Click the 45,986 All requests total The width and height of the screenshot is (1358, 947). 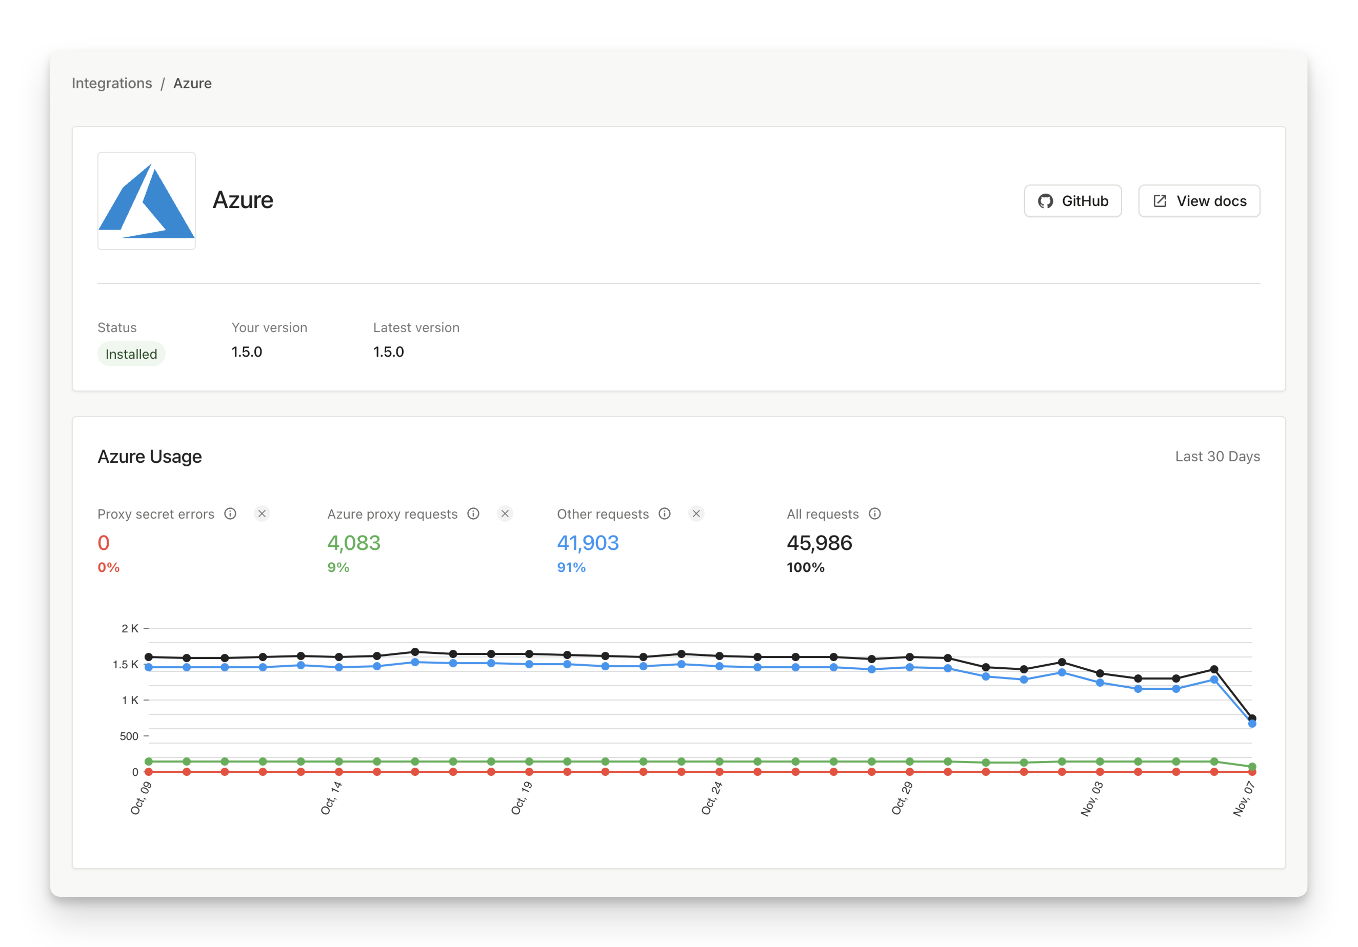point(818,543)
